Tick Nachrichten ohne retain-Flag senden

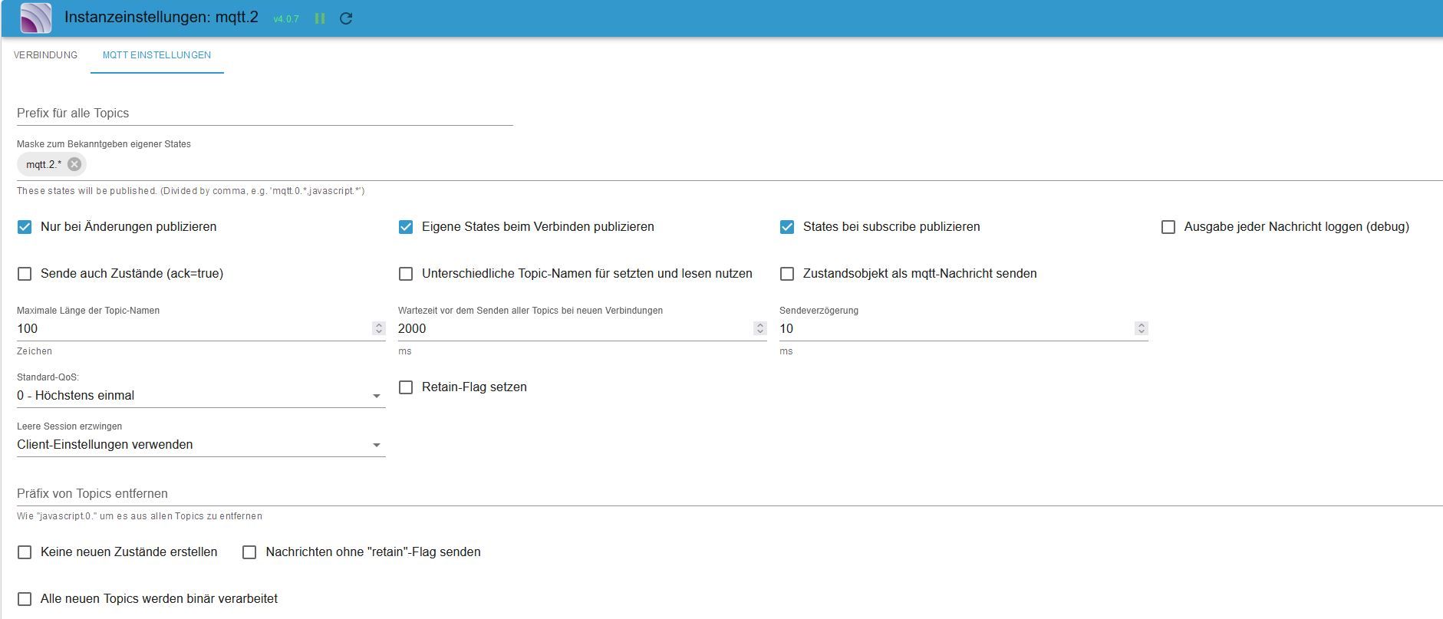pos(249,552)
